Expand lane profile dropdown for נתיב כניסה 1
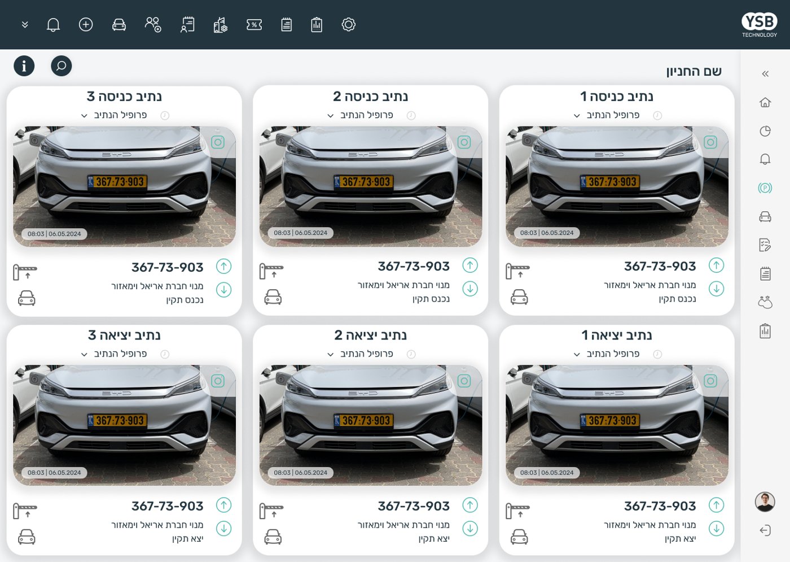Image resolution: width=790 pixels, height=562 pixels. 577,116
